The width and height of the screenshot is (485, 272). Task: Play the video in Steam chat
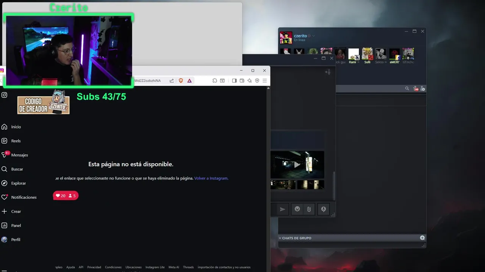(x=297, y=164)
